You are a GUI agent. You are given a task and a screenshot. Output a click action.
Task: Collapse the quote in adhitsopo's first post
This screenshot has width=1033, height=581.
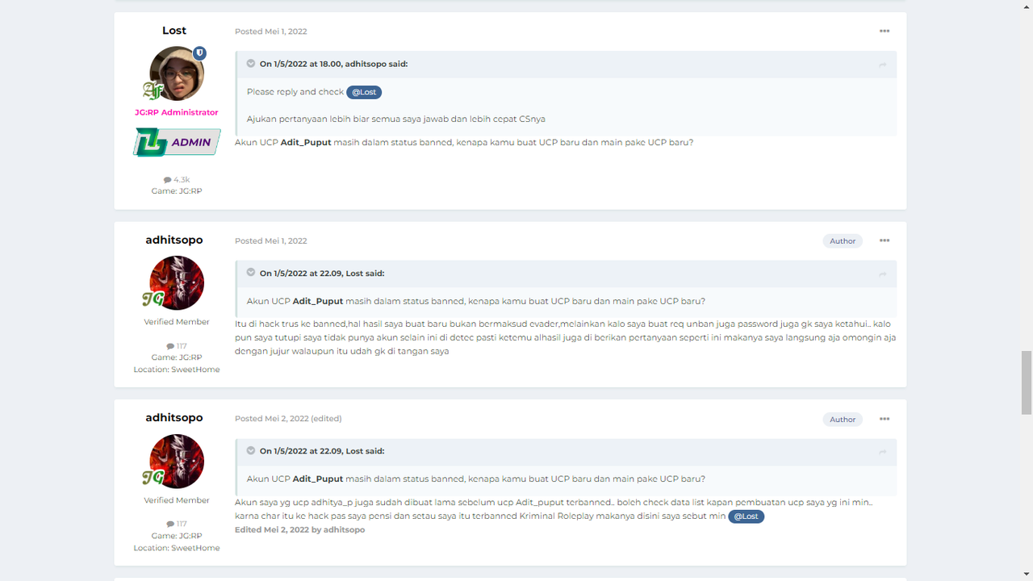(251, 273)
